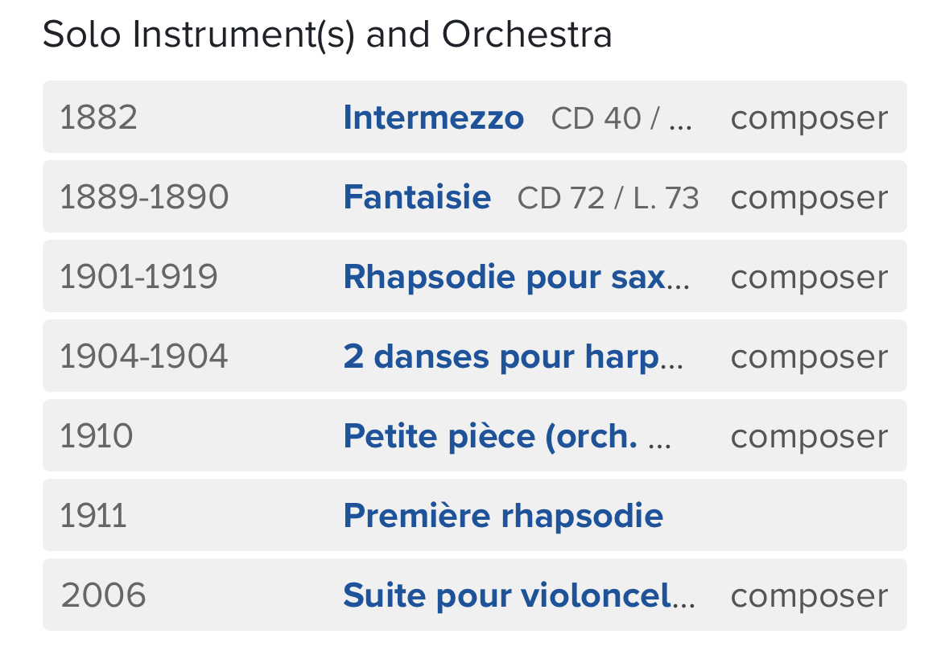Click the 2006 year cell
The width and height of the screenshot is (949, 655).
(x=104, y=595)
